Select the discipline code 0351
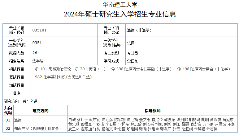The image size is (239, 135). click(37, 43)
